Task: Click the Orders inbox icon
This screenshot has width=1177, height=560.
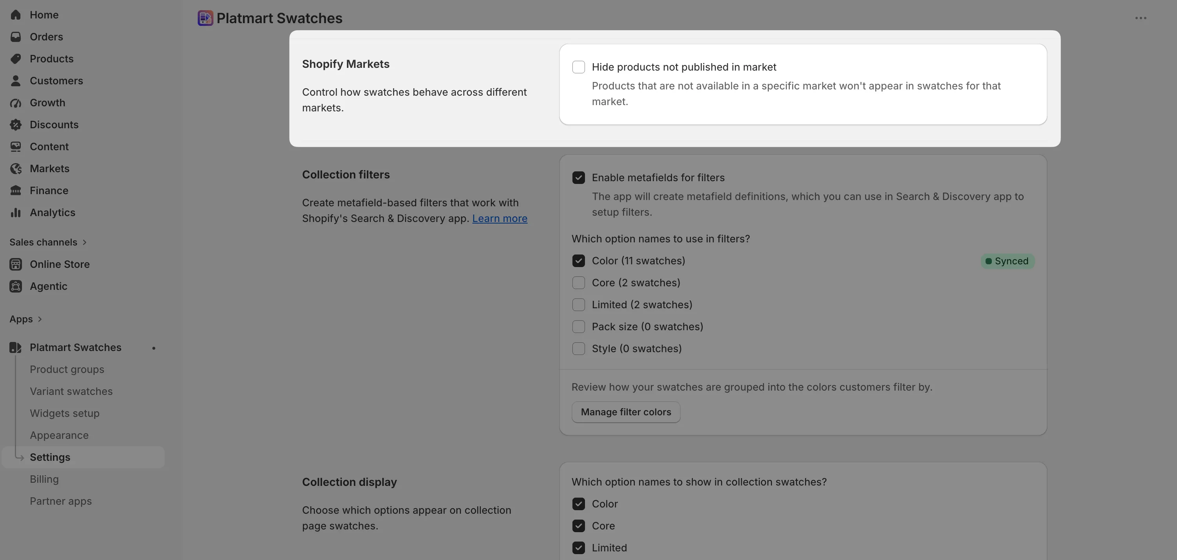Action: [x=16, y=36]
